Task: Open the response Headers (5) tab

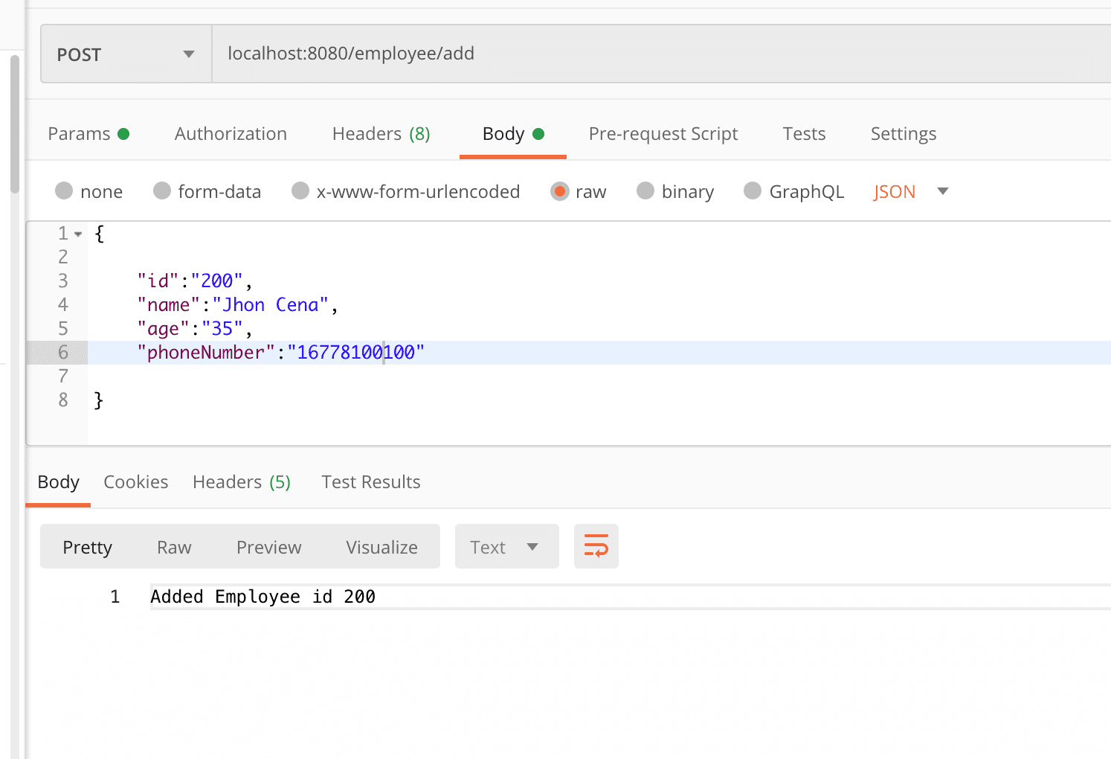Action: coord(242,482)
